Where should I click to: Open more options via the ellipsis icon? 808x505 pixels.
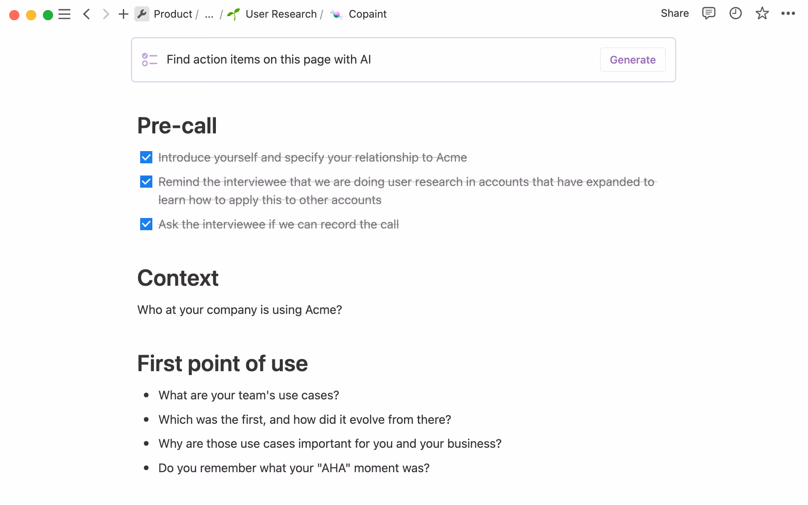pyautogui.click(x=789, y=13)
